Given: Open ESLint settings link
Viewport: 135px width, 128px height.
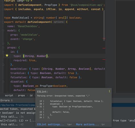Looking at the screenshot, I should coord(51,124).
